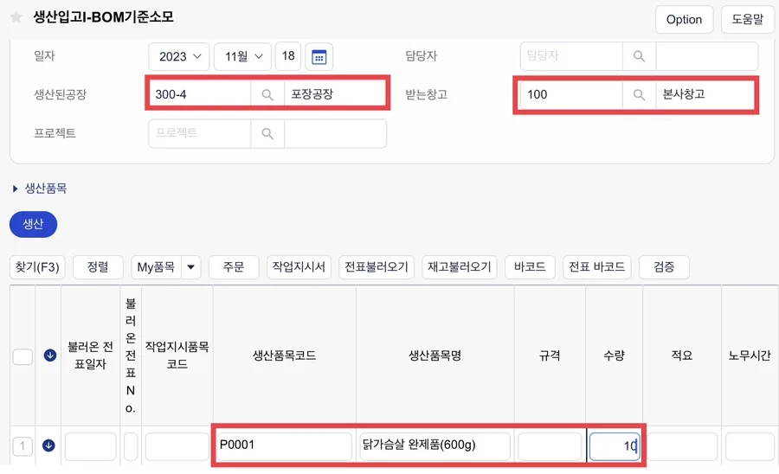The height and width of the screenshot is (474, 779).
Task: Click the blue down-arrow icon in row 1
Action: pos(48,445)
